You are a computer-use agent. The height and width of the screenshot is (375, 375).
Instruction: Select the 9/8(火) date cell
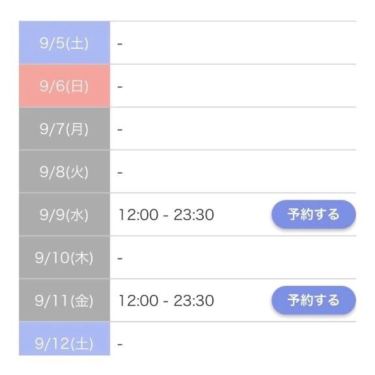point(64,171)
